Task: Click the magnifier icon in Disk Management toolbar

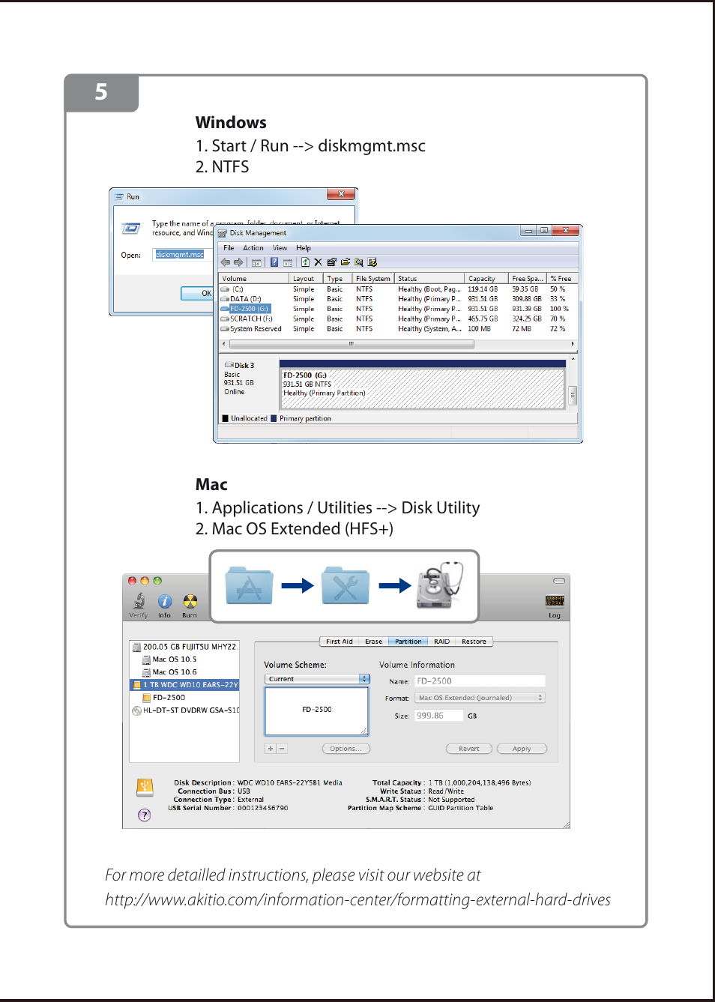Action: click(x=359, y=262)
